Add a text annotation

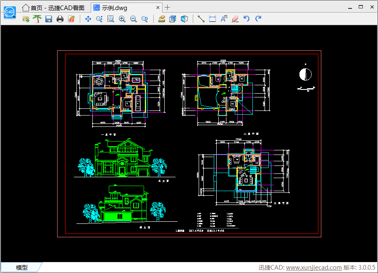click(x=224, y=19)
